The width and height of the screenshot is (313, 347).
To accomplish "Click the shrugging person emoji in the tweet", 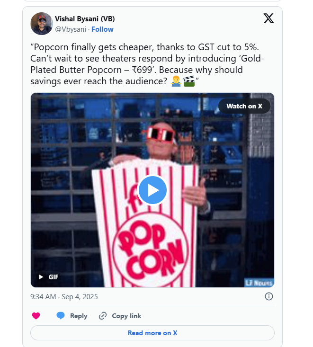I will pyautogui.click(x=176, y=81).
